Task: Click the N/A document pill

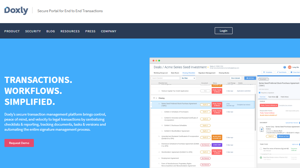Action: pyautogui.click(x=205, y=91)
